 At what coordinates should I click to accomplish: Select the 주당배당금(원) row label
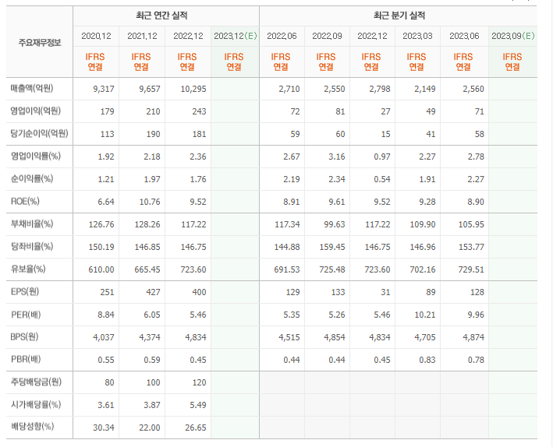(36, 382)
